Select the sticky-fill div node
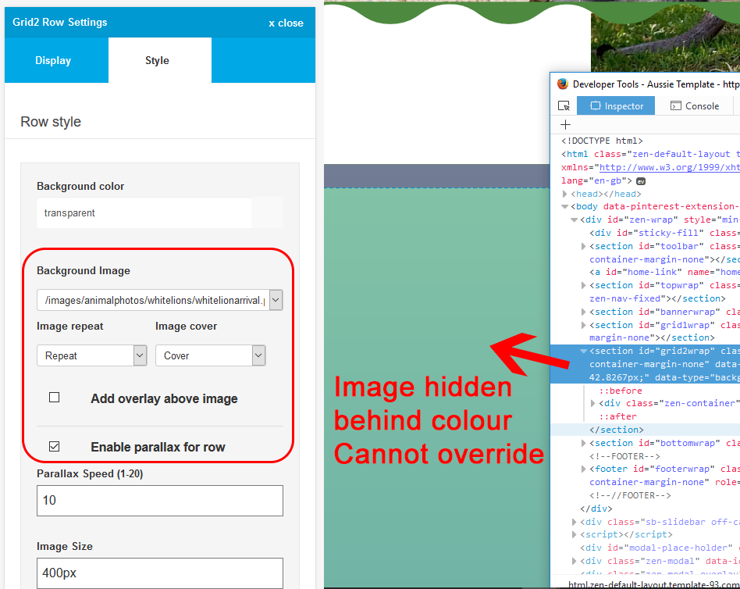This screenshot has height=589, width=740. click(664, 233)
